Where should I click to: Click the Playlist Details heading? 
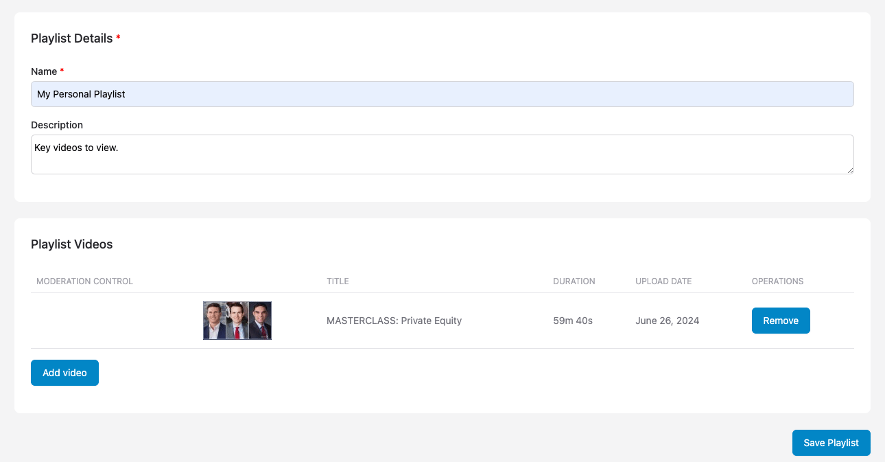click(71, 38)
